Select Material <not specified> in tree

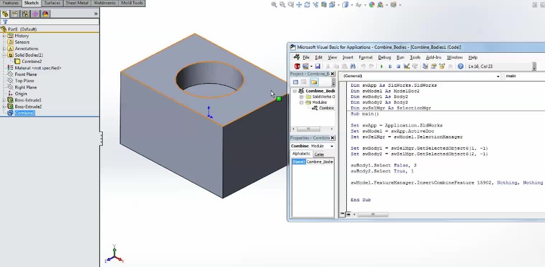38,68
